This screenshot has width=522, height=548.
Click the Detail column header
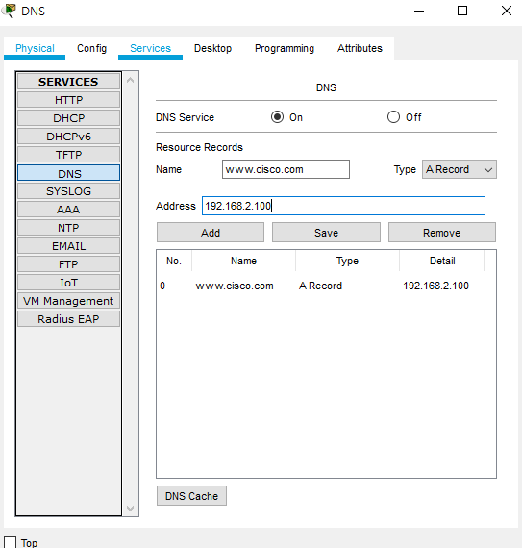pyautogui.click(x=442, y=261)
